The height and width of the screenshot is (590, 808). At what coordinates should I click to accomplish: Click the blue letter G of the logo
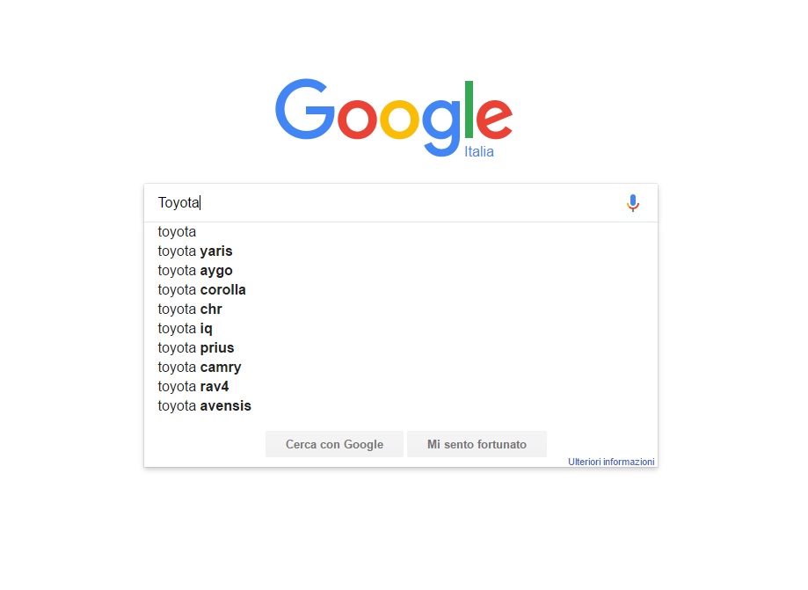[305, 109]
